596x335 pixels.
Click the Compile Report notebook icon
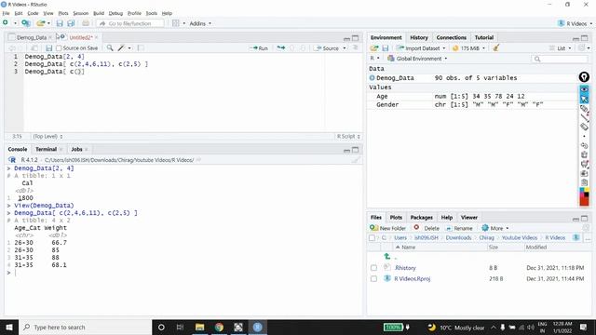click(x=141, y=47)
